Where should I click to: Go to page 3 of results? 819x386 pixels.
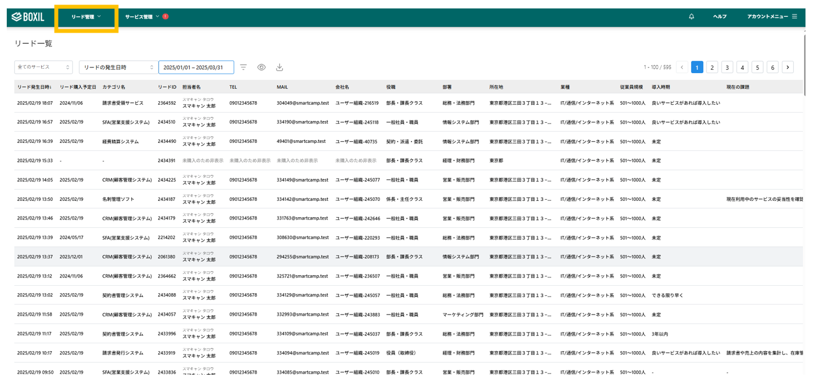tap(727, 68)
